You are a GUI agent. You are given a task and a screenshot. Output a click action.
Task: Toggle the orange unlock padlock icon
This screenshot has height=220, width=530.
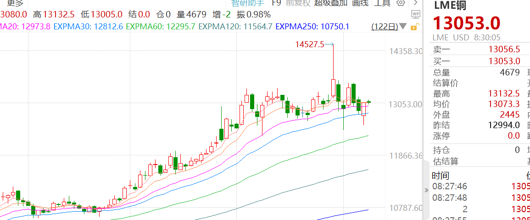pyautogui.click(x=415, y=27)
